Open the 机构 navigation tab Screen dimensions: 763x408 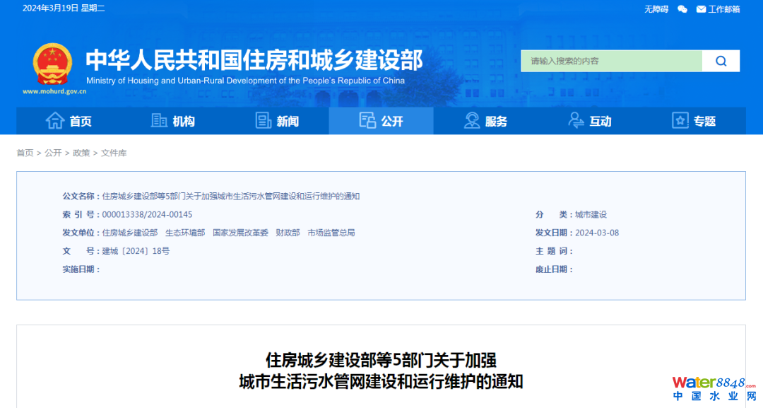(x=173, y=121)
